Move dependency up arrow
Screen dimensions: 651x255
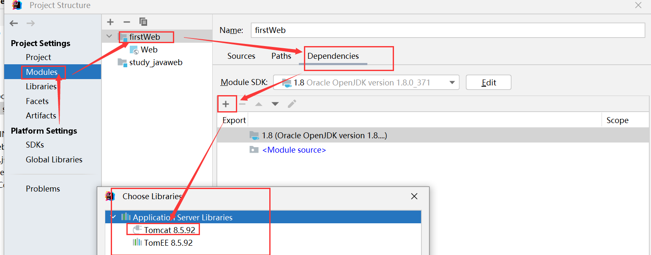(x=259, y=104)
